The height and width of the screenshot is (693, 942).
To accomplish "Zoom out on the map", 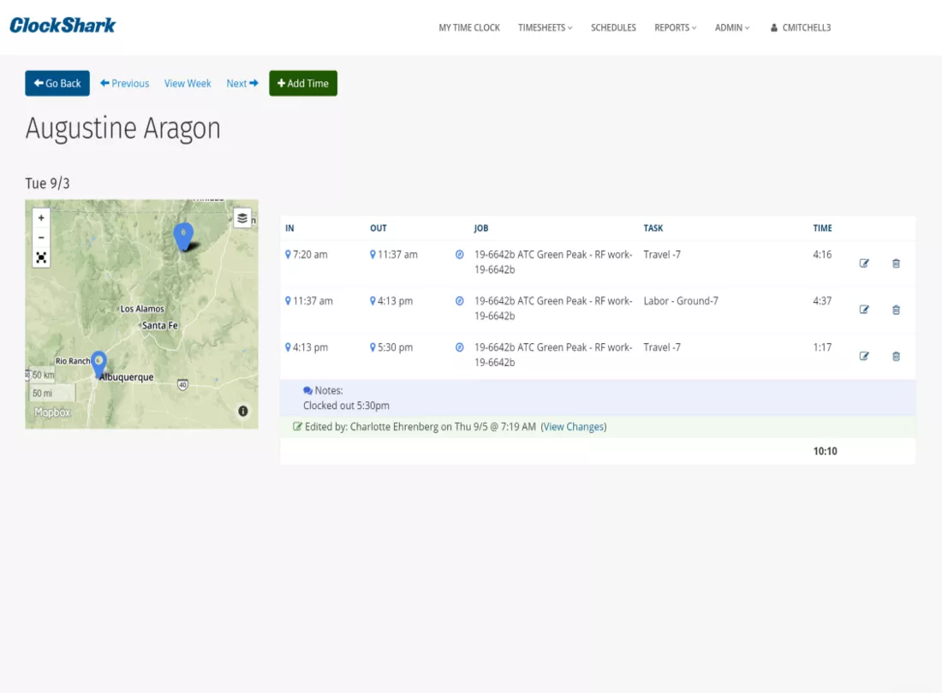I will coord(41,238).
